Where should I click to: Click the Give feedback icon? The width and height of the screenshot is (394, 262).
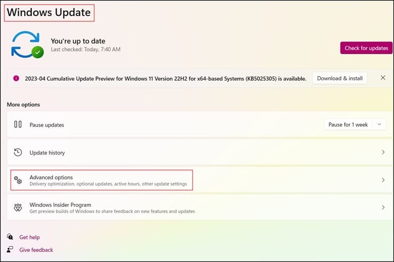click(x=10, y=249)
